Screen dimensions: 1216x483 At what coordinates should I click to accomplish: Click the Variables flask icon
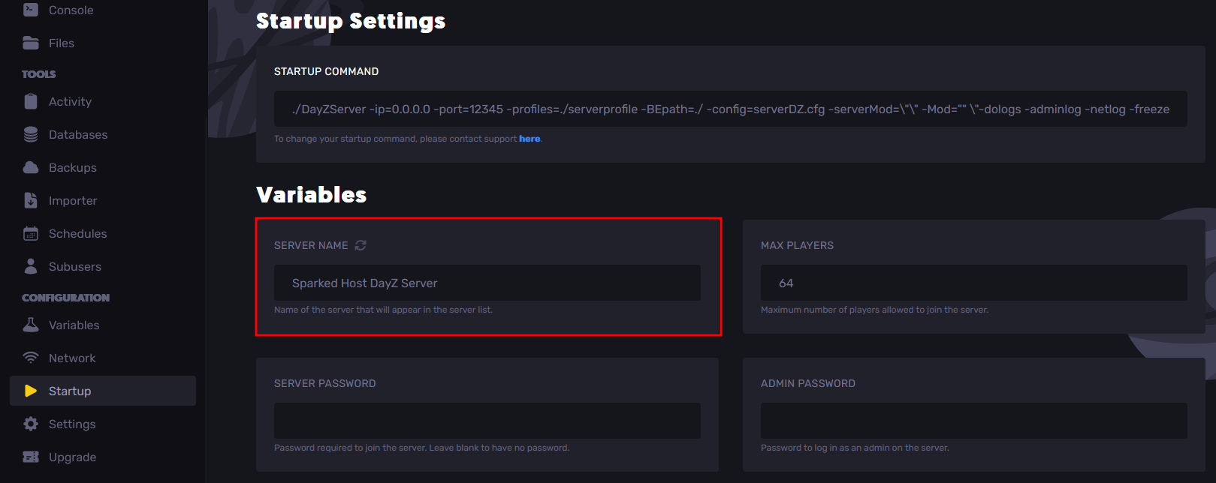[x=31, y=325]
